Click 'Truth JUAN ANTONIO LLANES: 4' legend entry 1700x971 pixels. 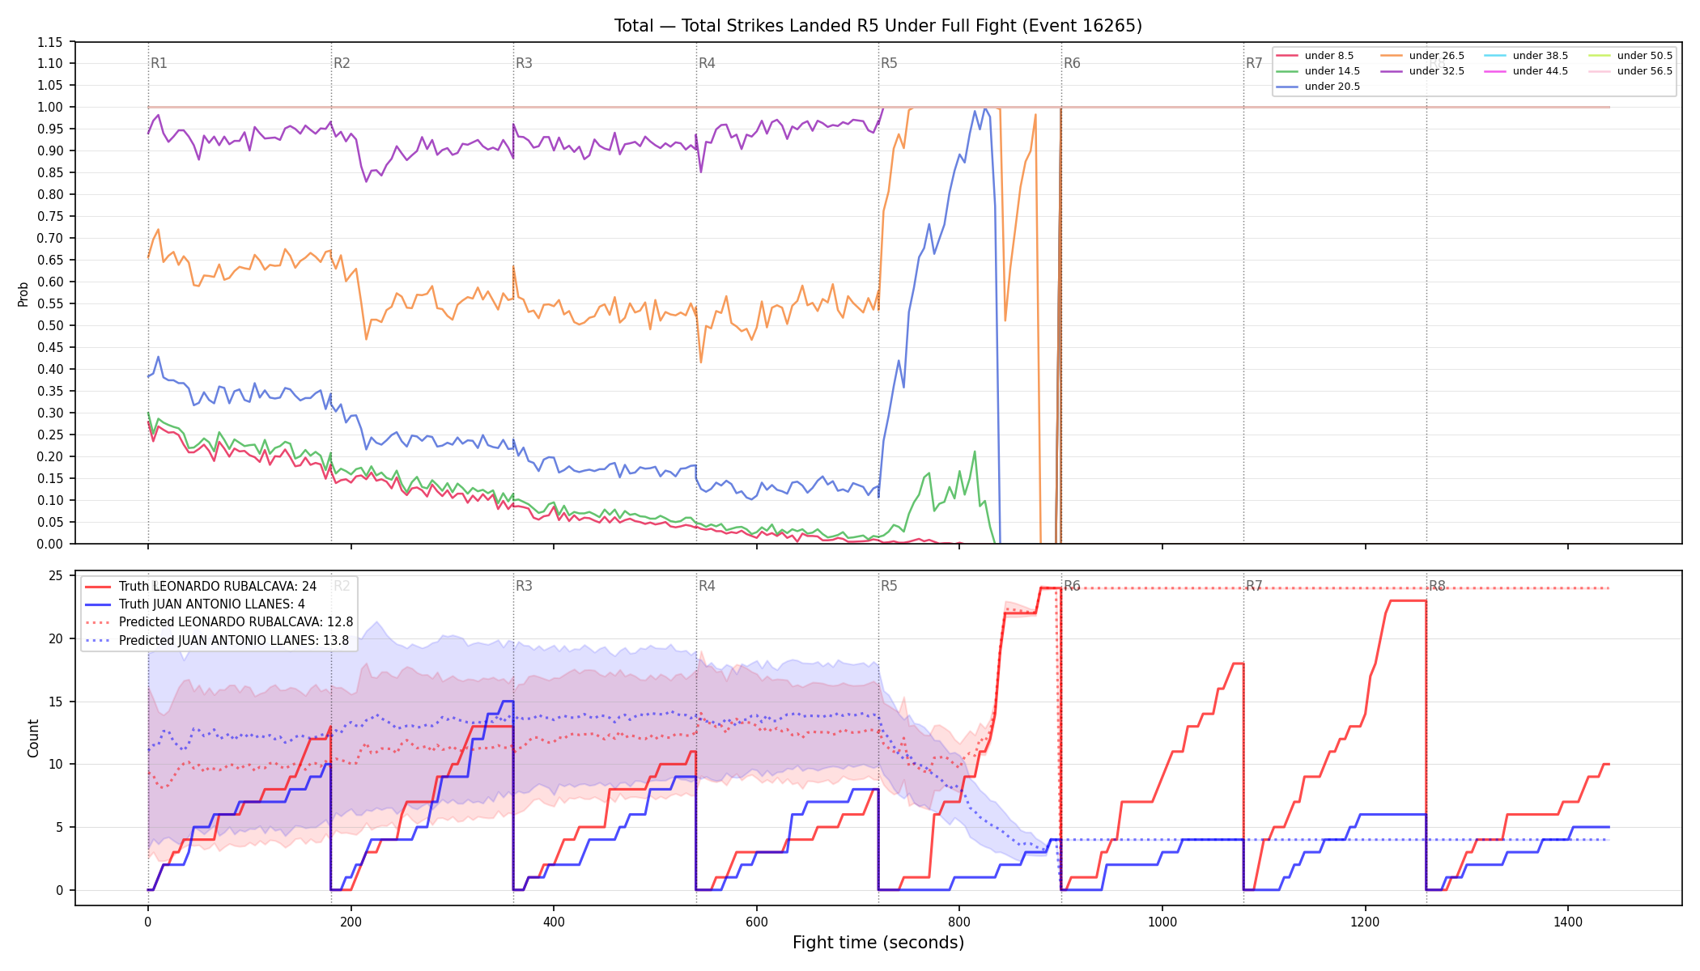pyautogui.click(x=211, y=604)
